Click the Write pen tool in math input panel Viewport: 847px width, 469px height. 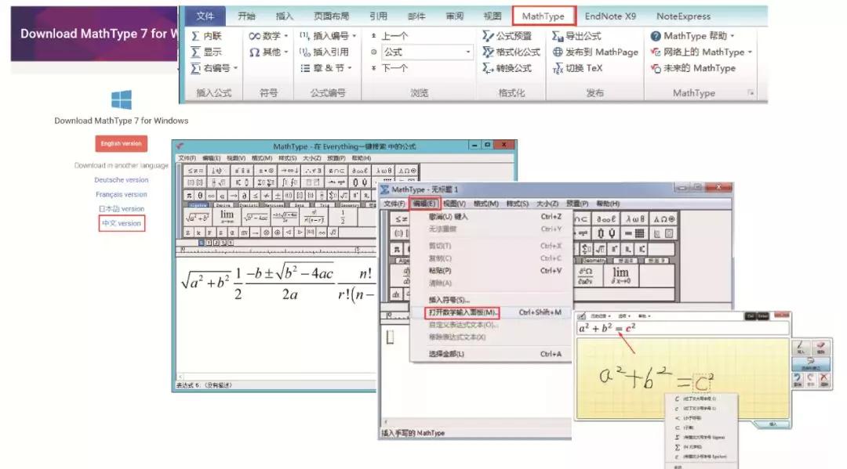801,347
